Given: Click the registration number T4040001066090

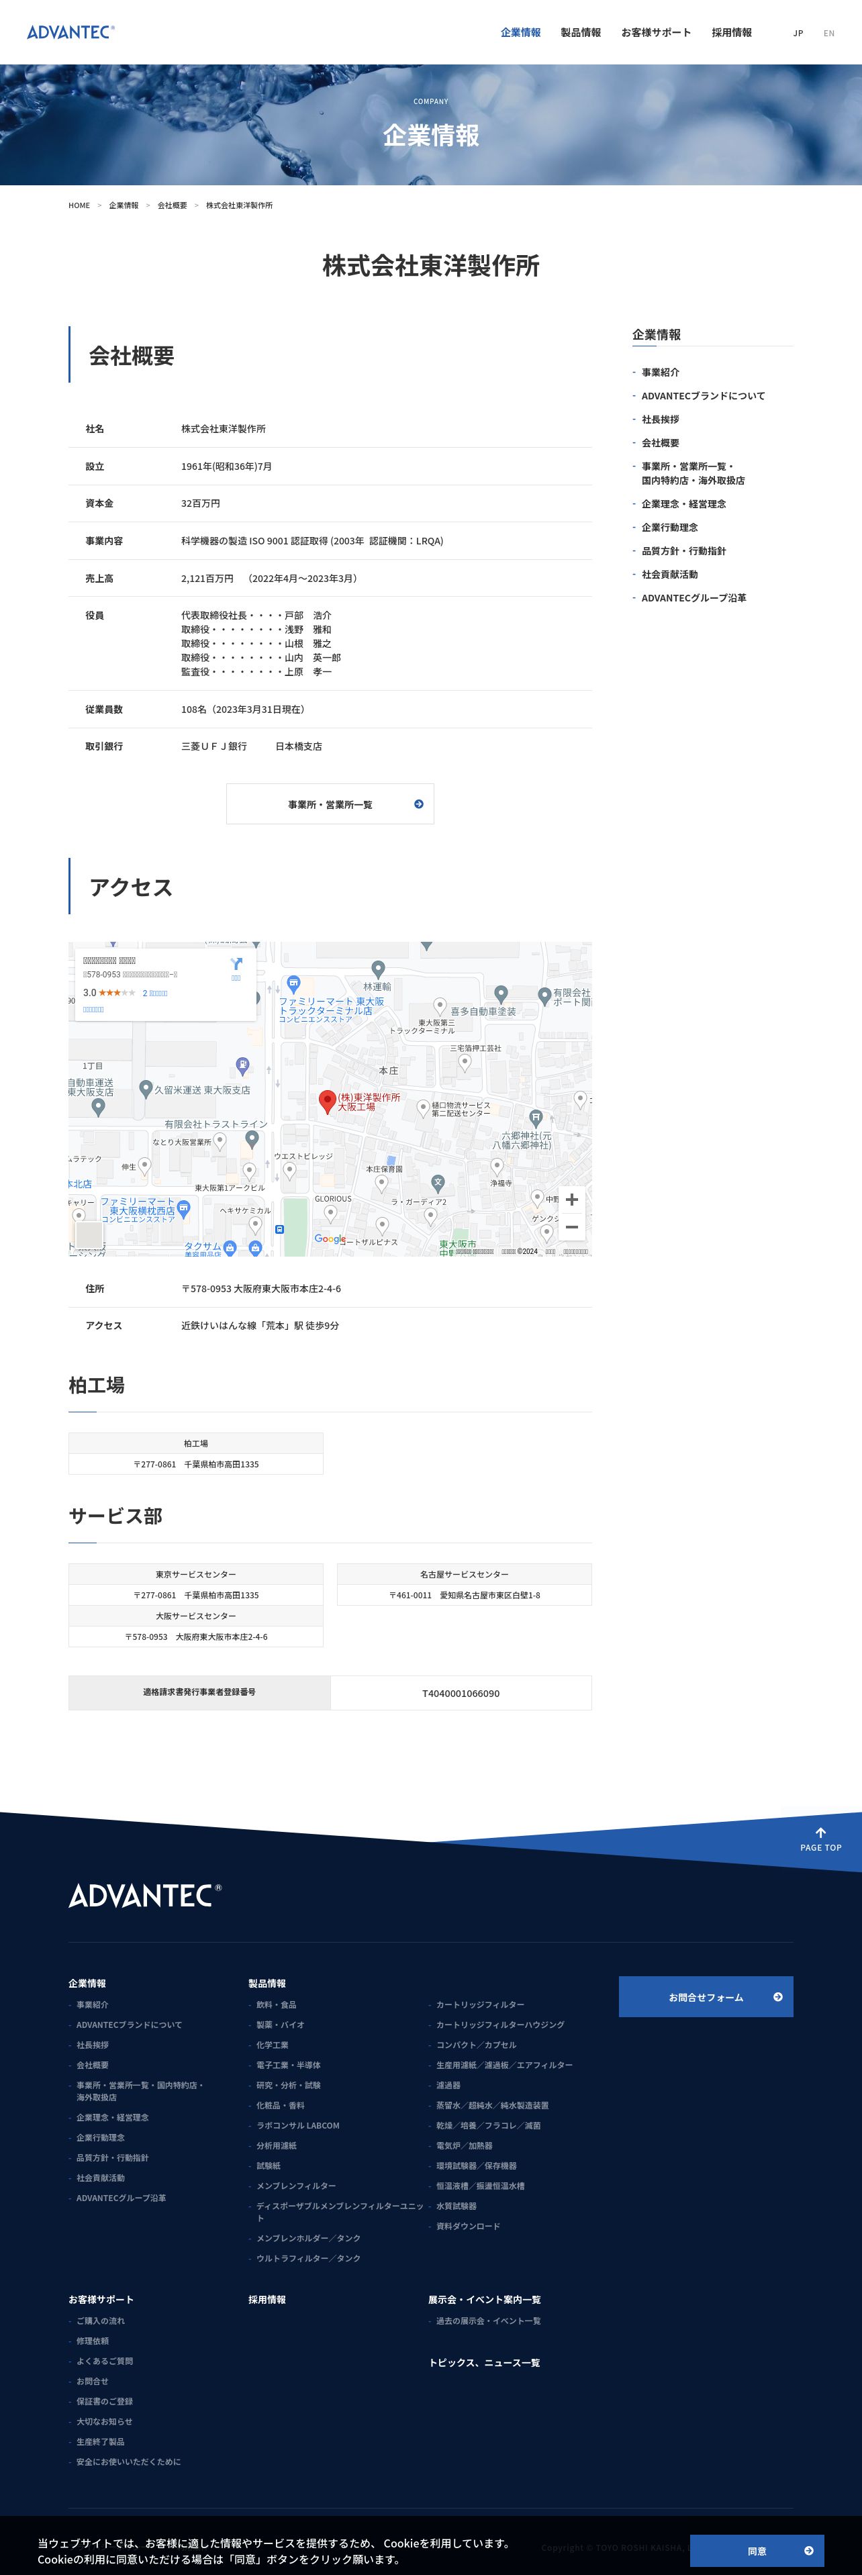Looking at the screenshot, I should click(x=461, y=1694).
